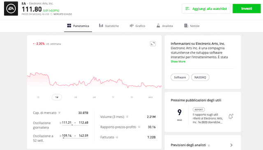
Task: Click the Prossime pubblicazioni degli utili heading
Action: [x=196, y=100]
